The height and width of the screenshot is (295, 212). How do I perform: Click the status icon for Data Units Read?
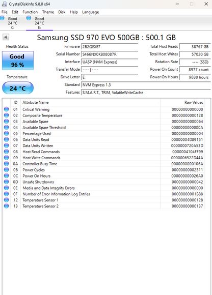pyautogui.click(x=7, y=139)
